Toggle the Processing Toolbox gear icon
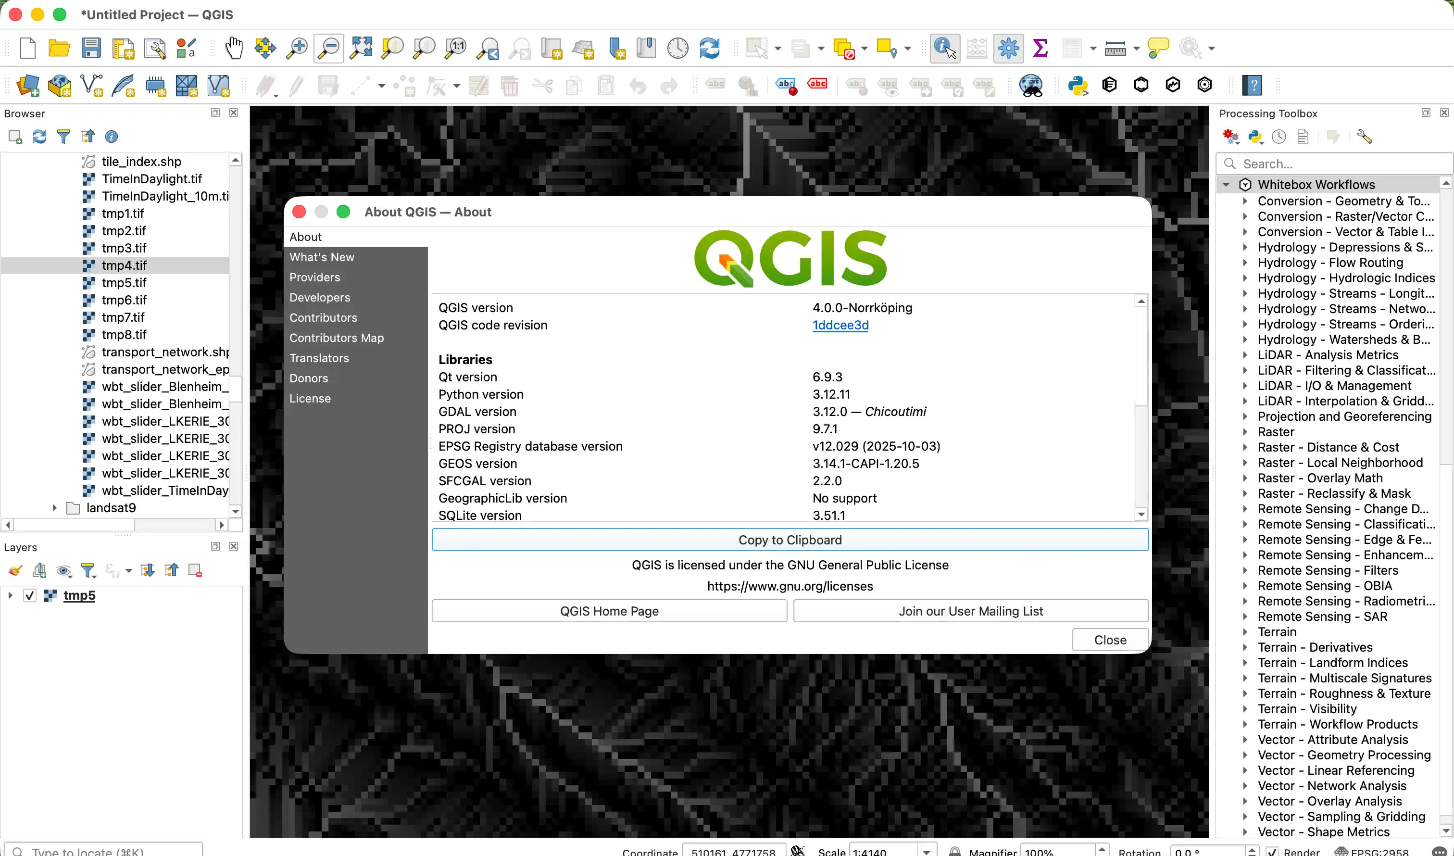Viewport: 1454px width, 856px height. click(x=1008, y=48)
